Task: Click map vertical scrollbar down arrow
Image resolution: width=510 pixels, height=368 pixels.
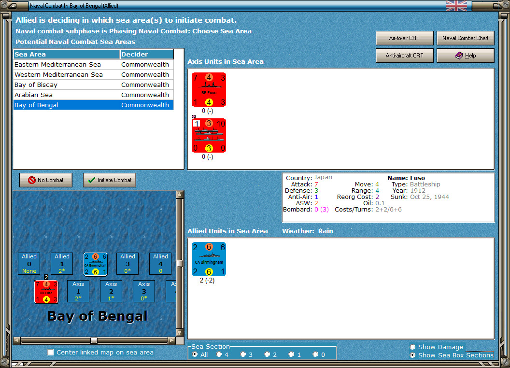Action: tap(180, 333)
